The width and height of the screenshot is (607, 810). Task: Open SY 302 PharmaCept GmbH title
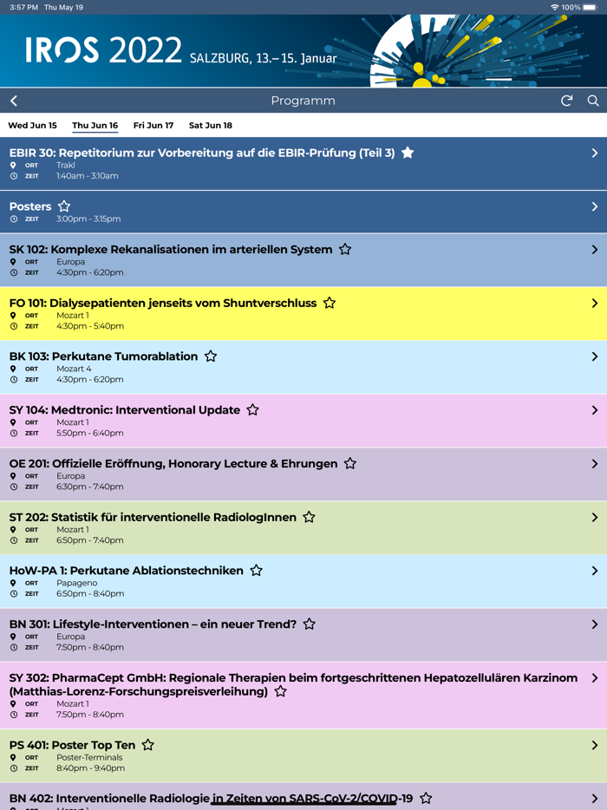point(293,684)
